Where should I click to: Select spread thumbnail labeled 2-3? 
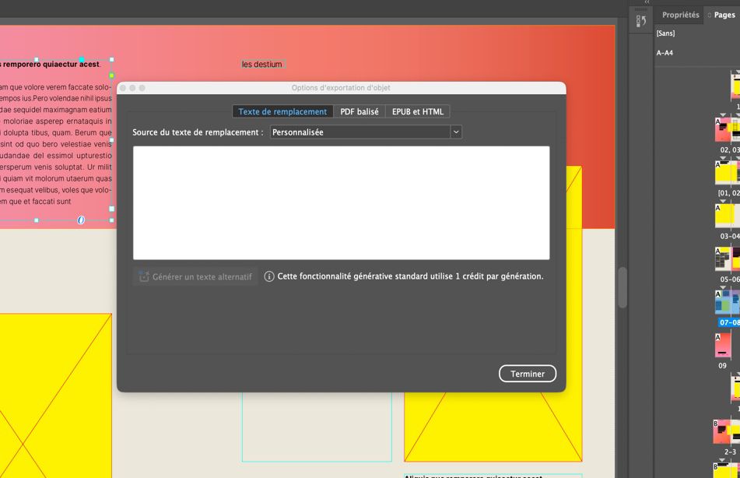click(x=728, y=432)
